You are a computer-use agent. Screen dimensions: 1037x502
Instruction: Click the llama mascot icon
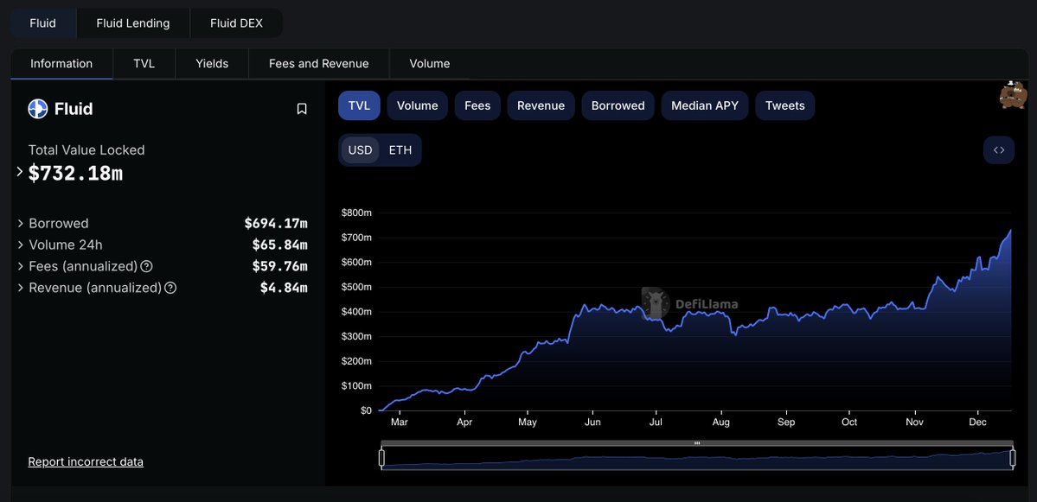tap(1013, 95)
